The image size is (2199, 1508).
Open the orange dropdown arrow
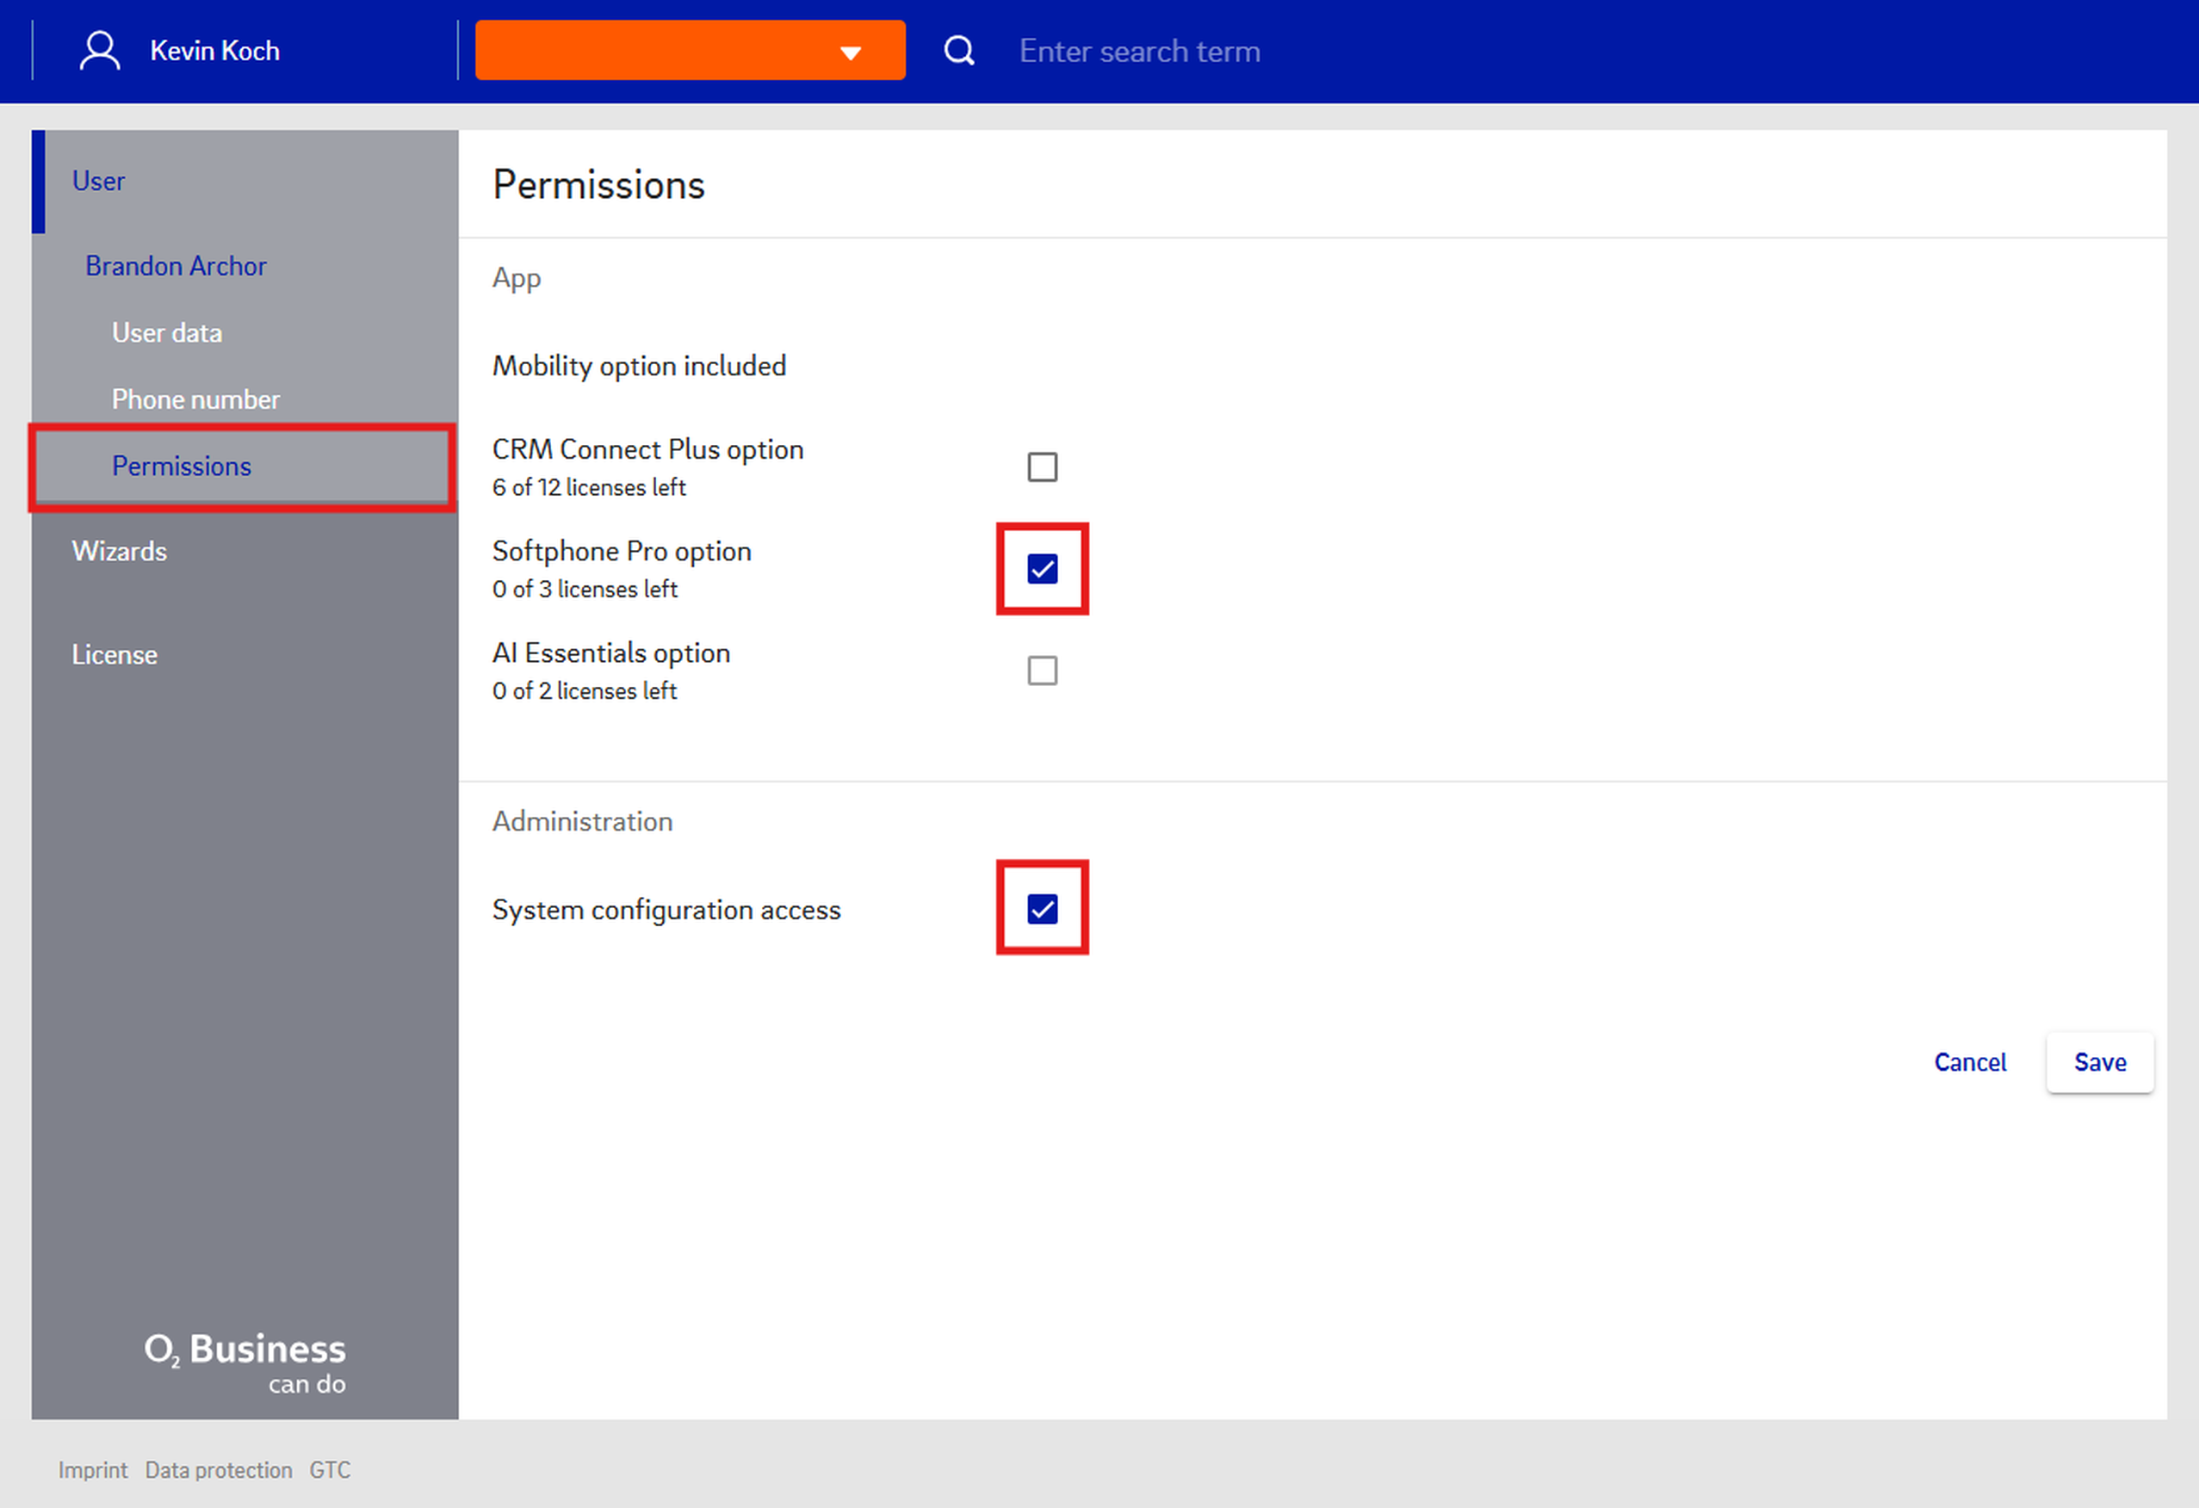(850, 52)
